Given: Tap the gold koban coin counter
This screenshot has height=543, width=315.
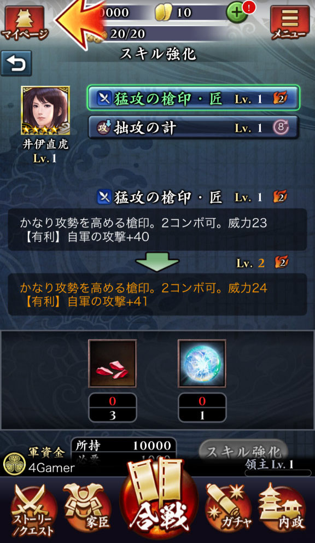Looking at the screenshot, I should [x=173, y=13].
